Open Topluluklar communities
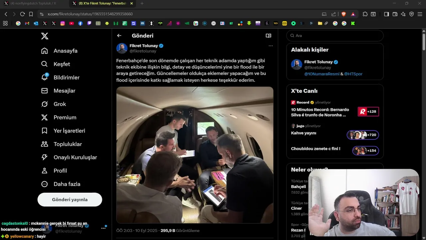 pyautogui.click(x=62, y=144)
